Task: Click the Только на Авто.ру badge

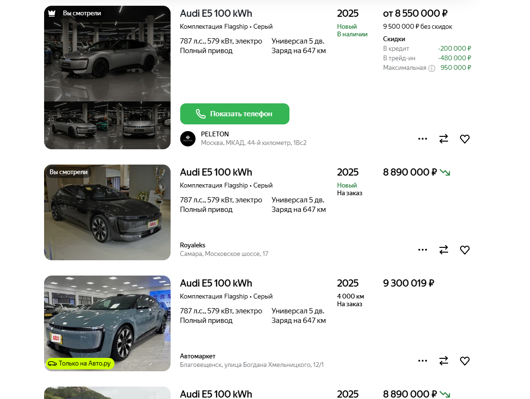Action: click(80, 364)
